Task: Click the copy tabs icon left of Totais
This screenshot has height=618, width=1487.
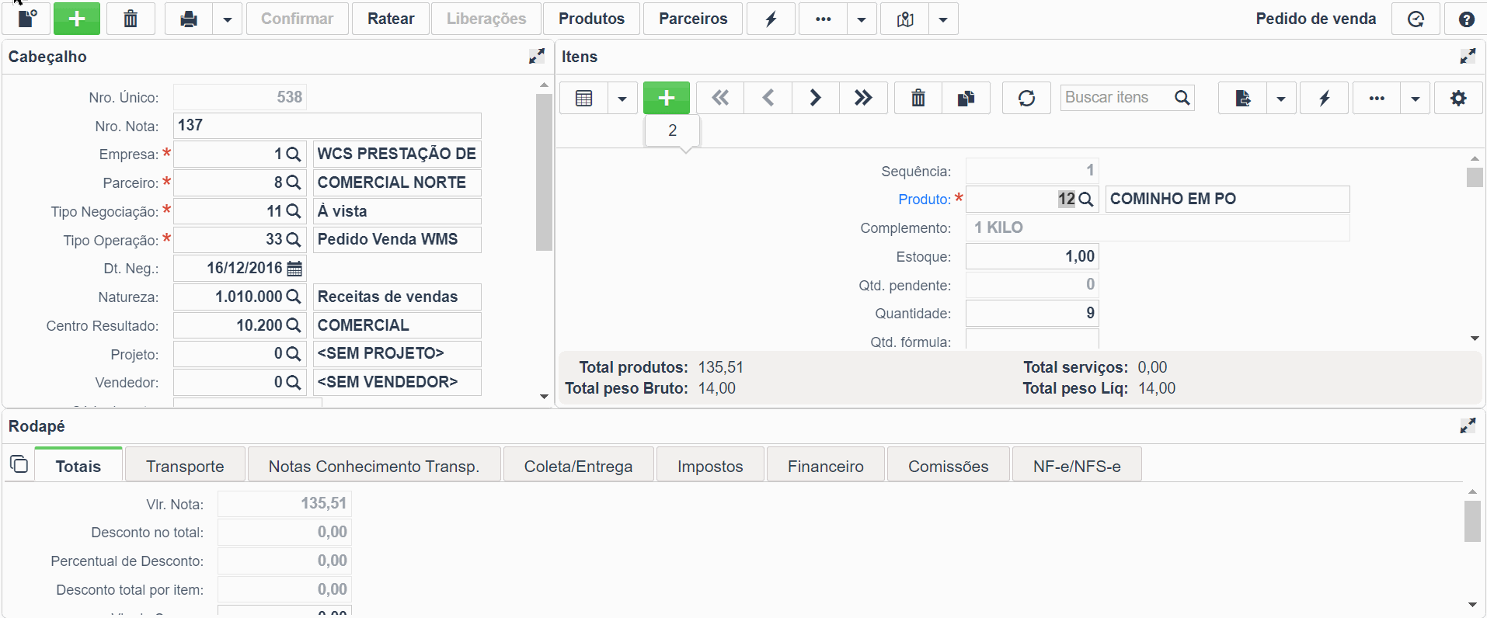Action: tap(19, 464)
